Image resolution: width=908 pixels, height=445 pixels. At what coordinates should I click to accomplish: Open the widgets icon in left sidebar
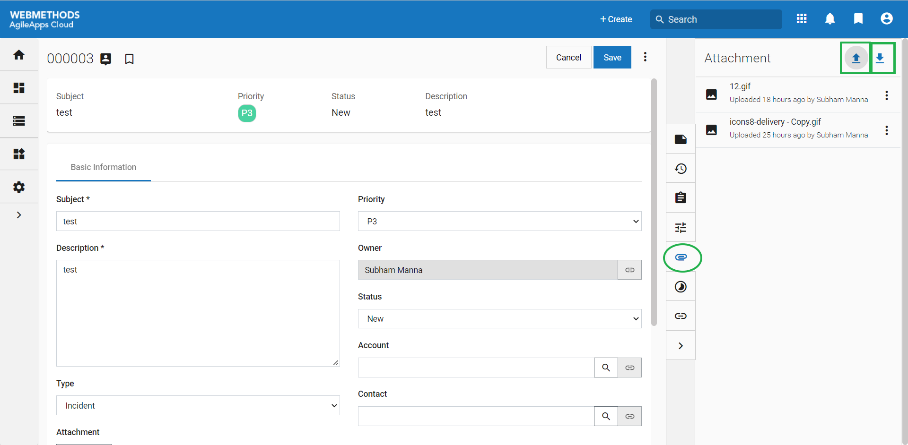tap(19, 154)
